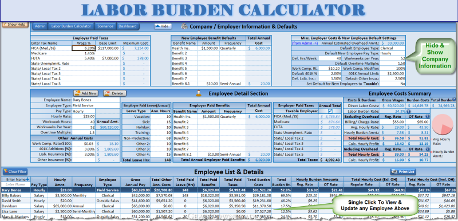Click Work Comp. Rt. value $10.20

(x=330, y=68)
